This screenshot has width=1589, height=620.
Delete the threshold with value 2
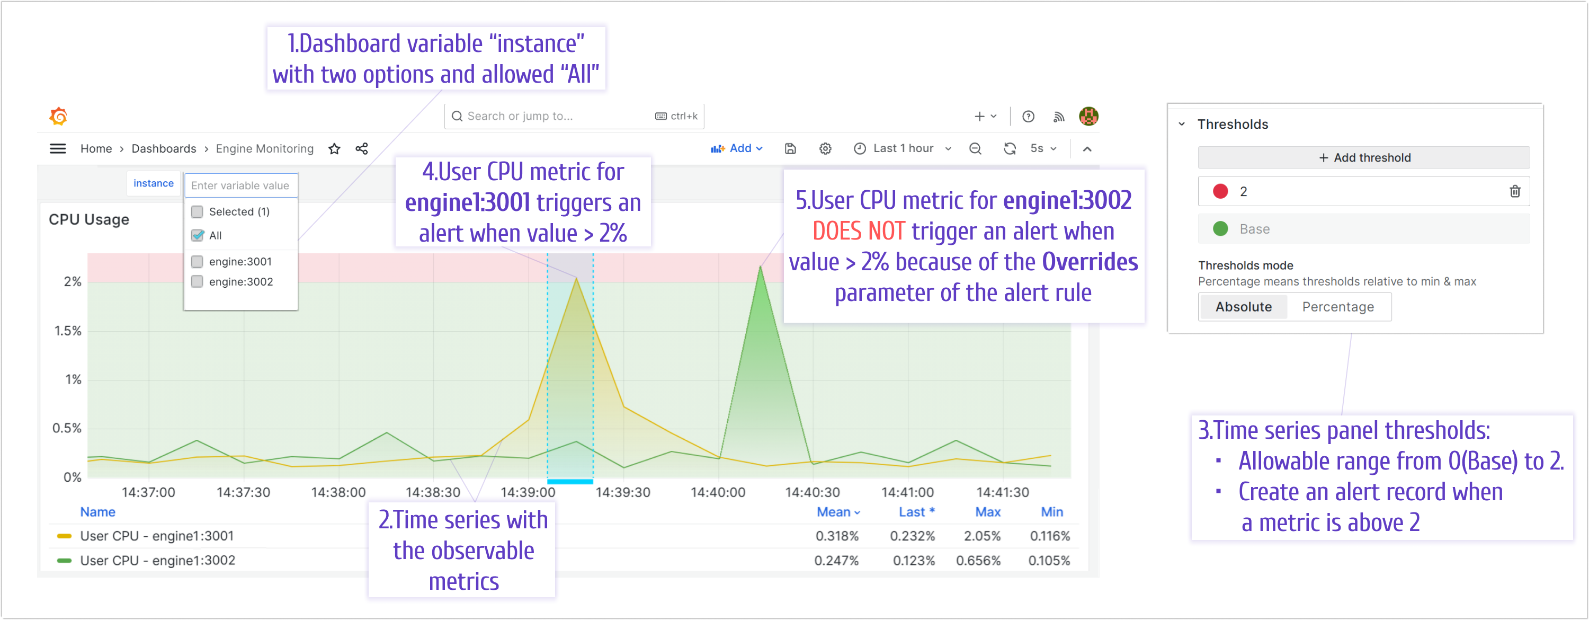pos(1514,192)
